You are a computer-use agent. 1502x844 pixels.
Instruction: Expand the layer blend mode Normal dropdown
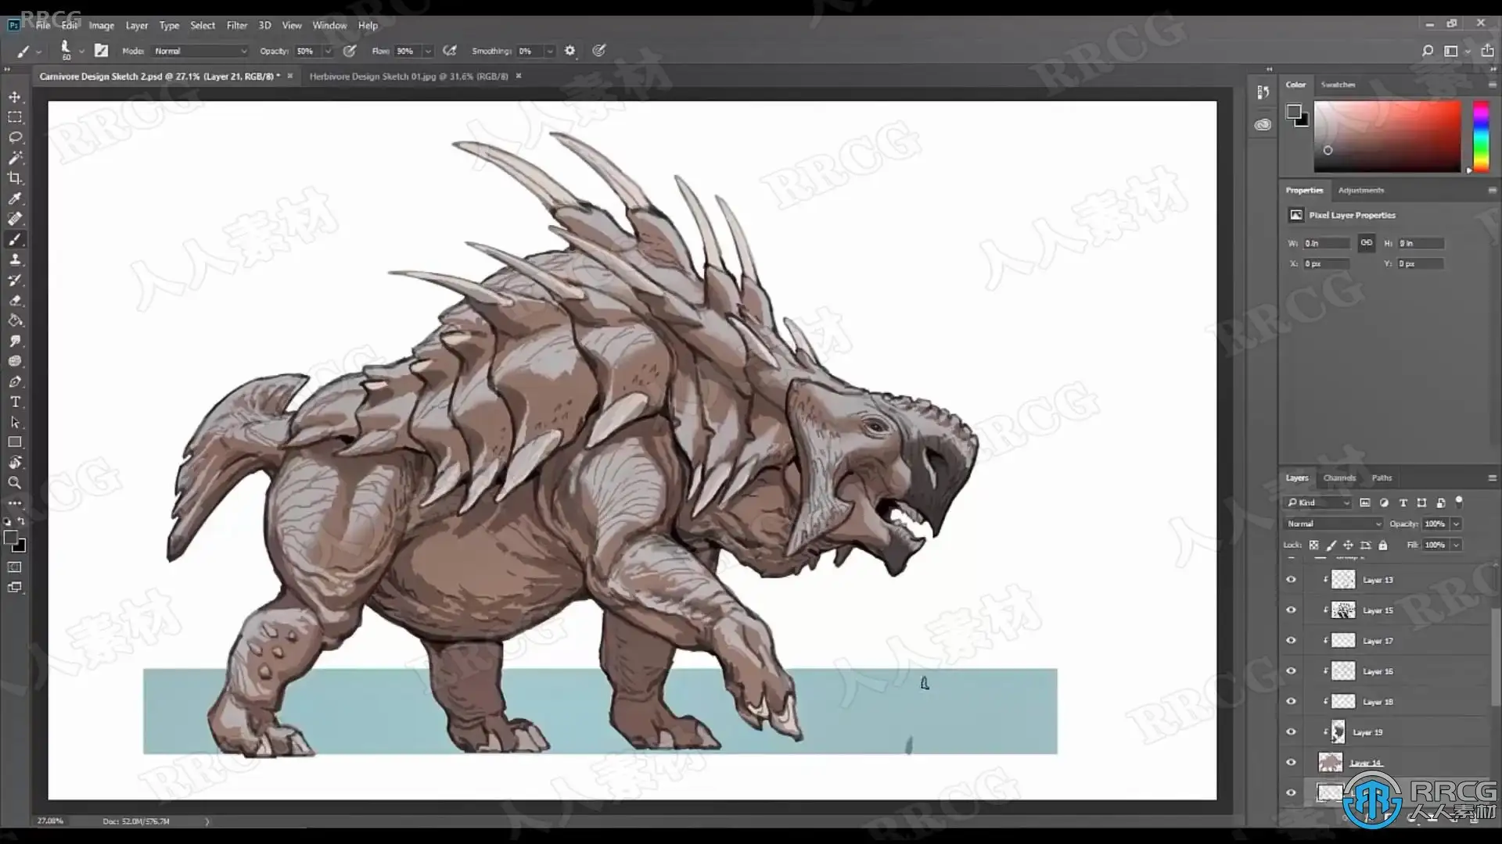(x=1333, y=524)
